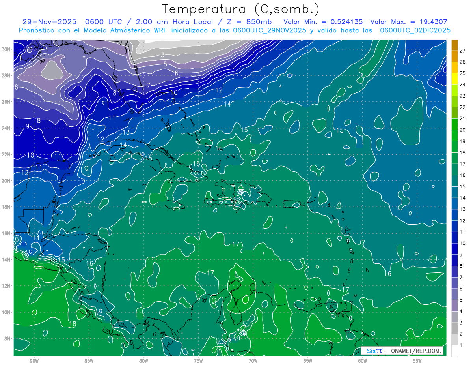Click the 85W longitude axis label

[x=89, y=361]
